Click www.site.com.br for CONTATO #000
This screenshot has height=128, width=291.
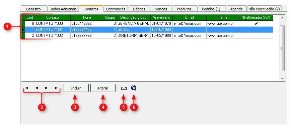pyautogui.click(x=222, y=23)
